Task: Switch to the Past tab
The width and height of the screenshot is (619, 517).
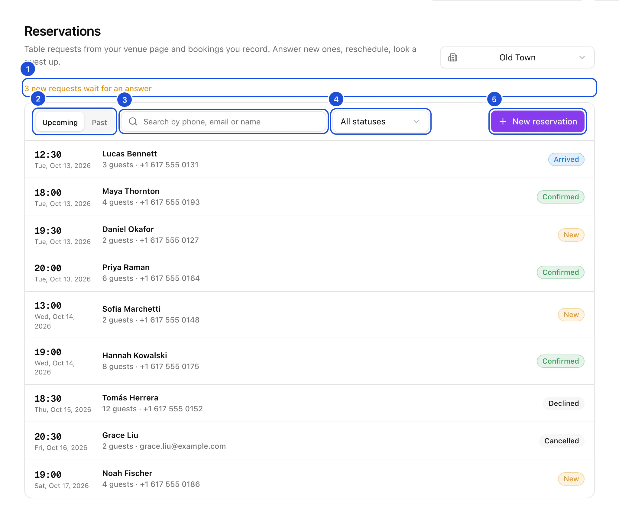Action: (x=99, y=122)
